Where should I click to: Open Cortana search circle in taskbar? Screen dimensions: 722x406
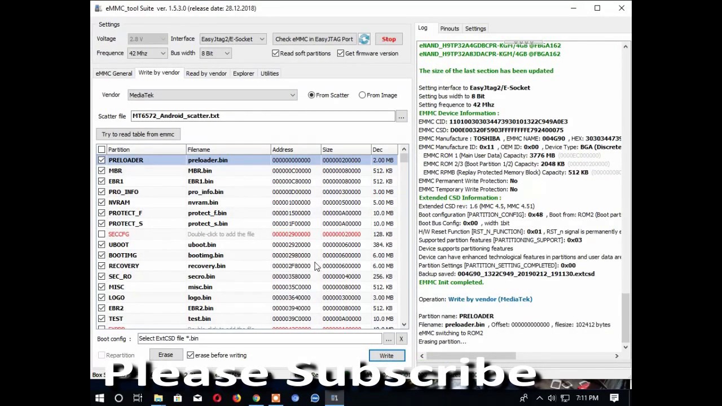click(118, 398)
